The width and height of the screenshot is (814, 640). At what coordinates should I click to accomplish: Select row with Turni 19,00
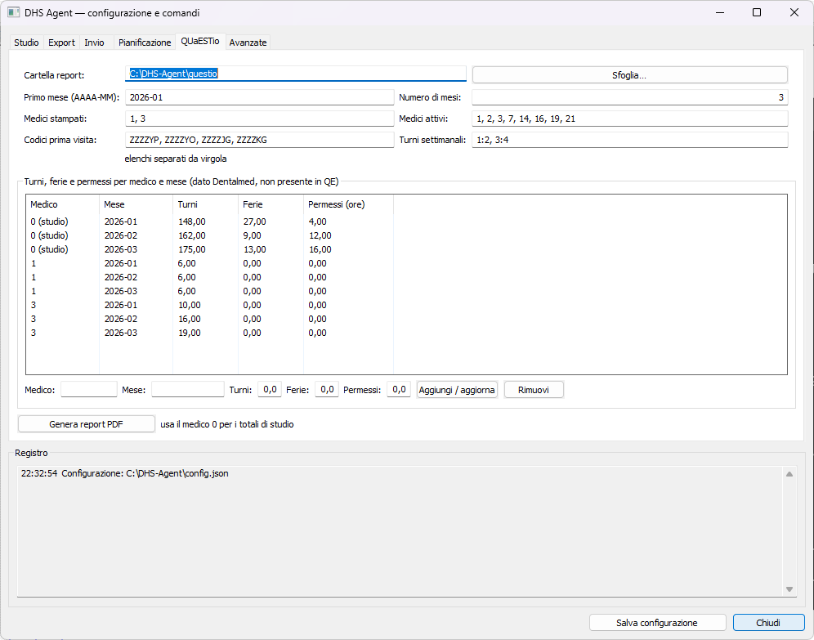210,333
